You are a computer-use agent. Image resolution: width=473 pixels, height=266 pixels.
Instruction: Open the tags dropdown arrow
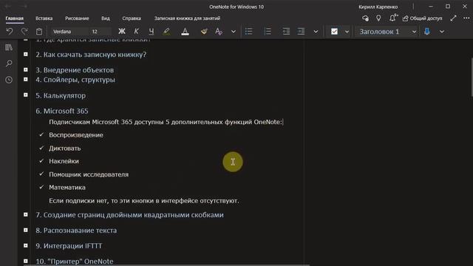point(347,31)
